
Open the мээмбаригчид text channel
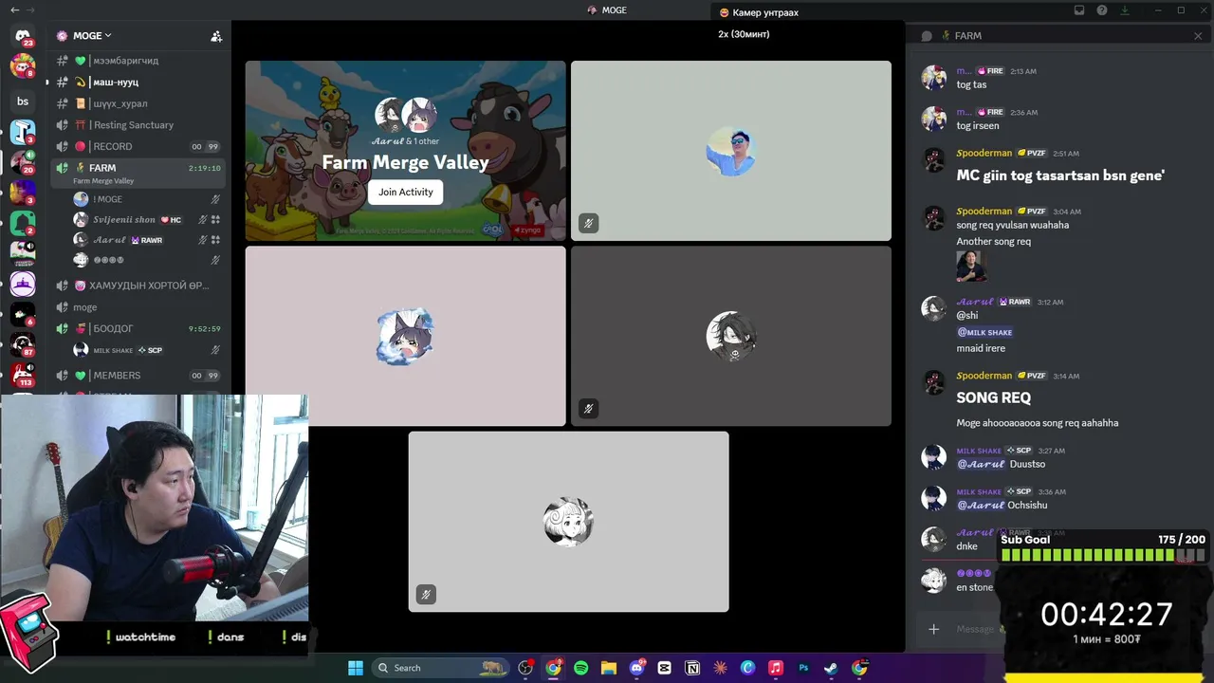click(138, 61)
